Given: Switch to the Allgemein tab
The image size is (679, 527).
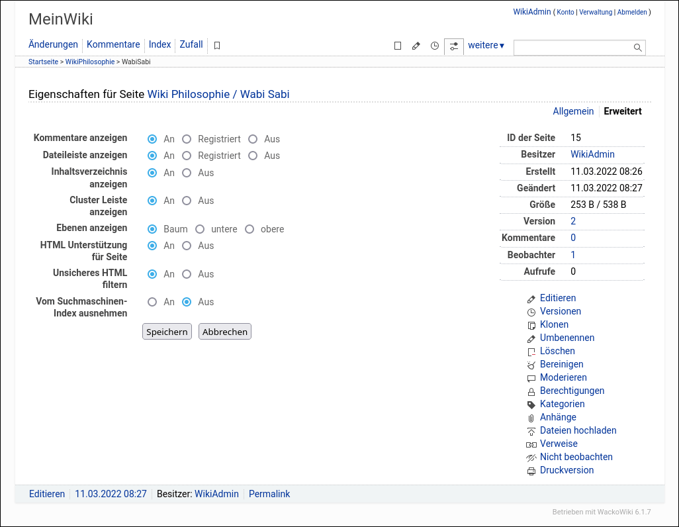Looking at the screenshot, I should [x=573, y=111].
